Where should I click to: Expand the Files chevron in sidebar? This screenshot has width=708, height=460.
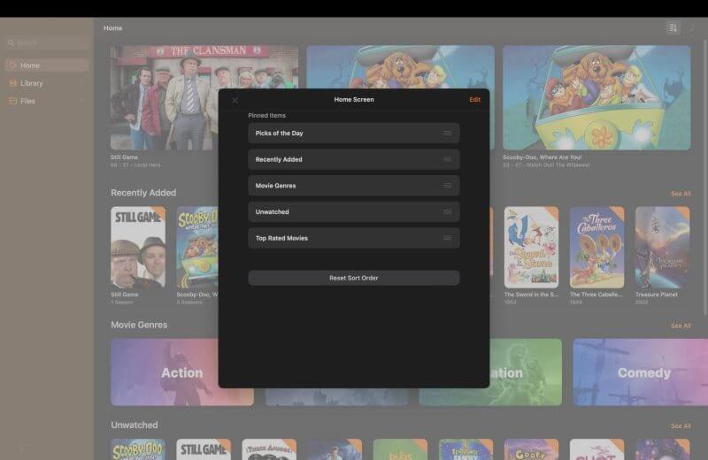pos(82,101)
